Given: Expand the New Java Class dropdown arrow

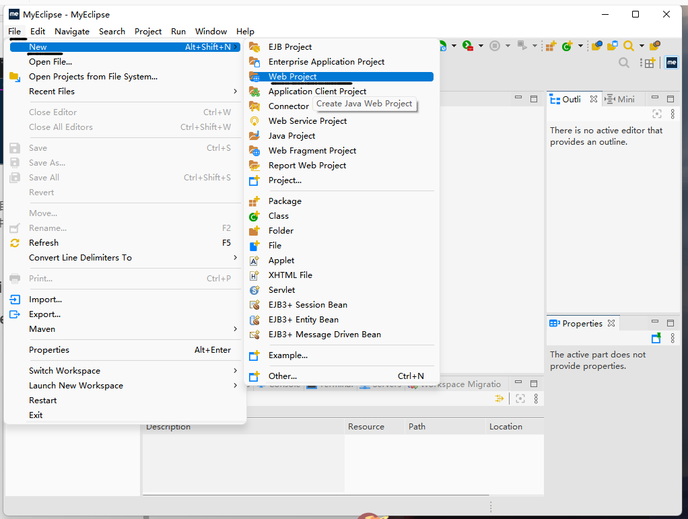Looking at the screenshot, I should pyautogui.click(x=580, y=46).
